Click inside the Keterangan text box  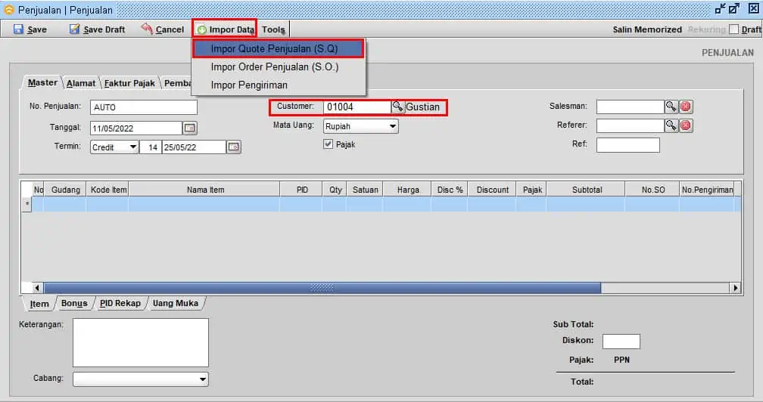[x=140, y=342]
